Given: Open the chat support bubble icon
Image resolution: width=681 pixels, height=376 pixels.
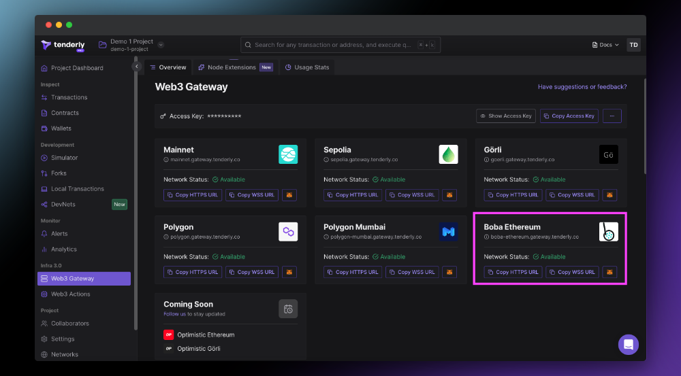Looking at the screenshot, I should pyautogui.click(x=628, y=344).
